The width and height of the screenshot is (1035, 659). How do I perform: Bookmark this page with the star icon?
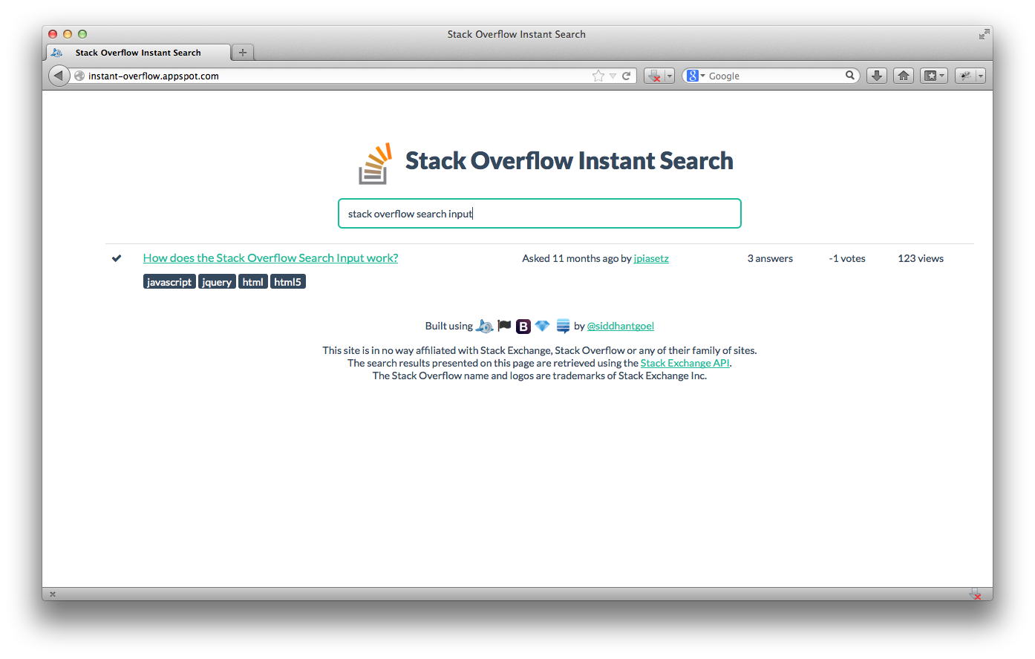598,76
